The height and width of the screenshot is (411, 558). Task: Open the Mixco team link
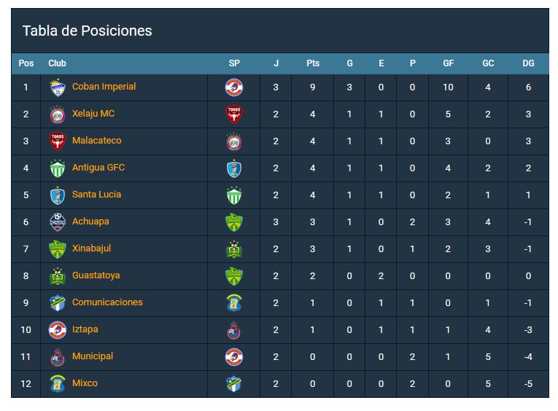85,383
